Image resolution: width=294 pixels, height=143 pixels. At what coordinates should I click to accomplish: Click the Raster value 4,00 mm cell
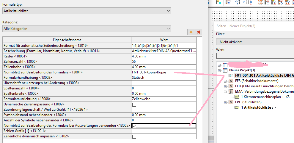[164, 56]
